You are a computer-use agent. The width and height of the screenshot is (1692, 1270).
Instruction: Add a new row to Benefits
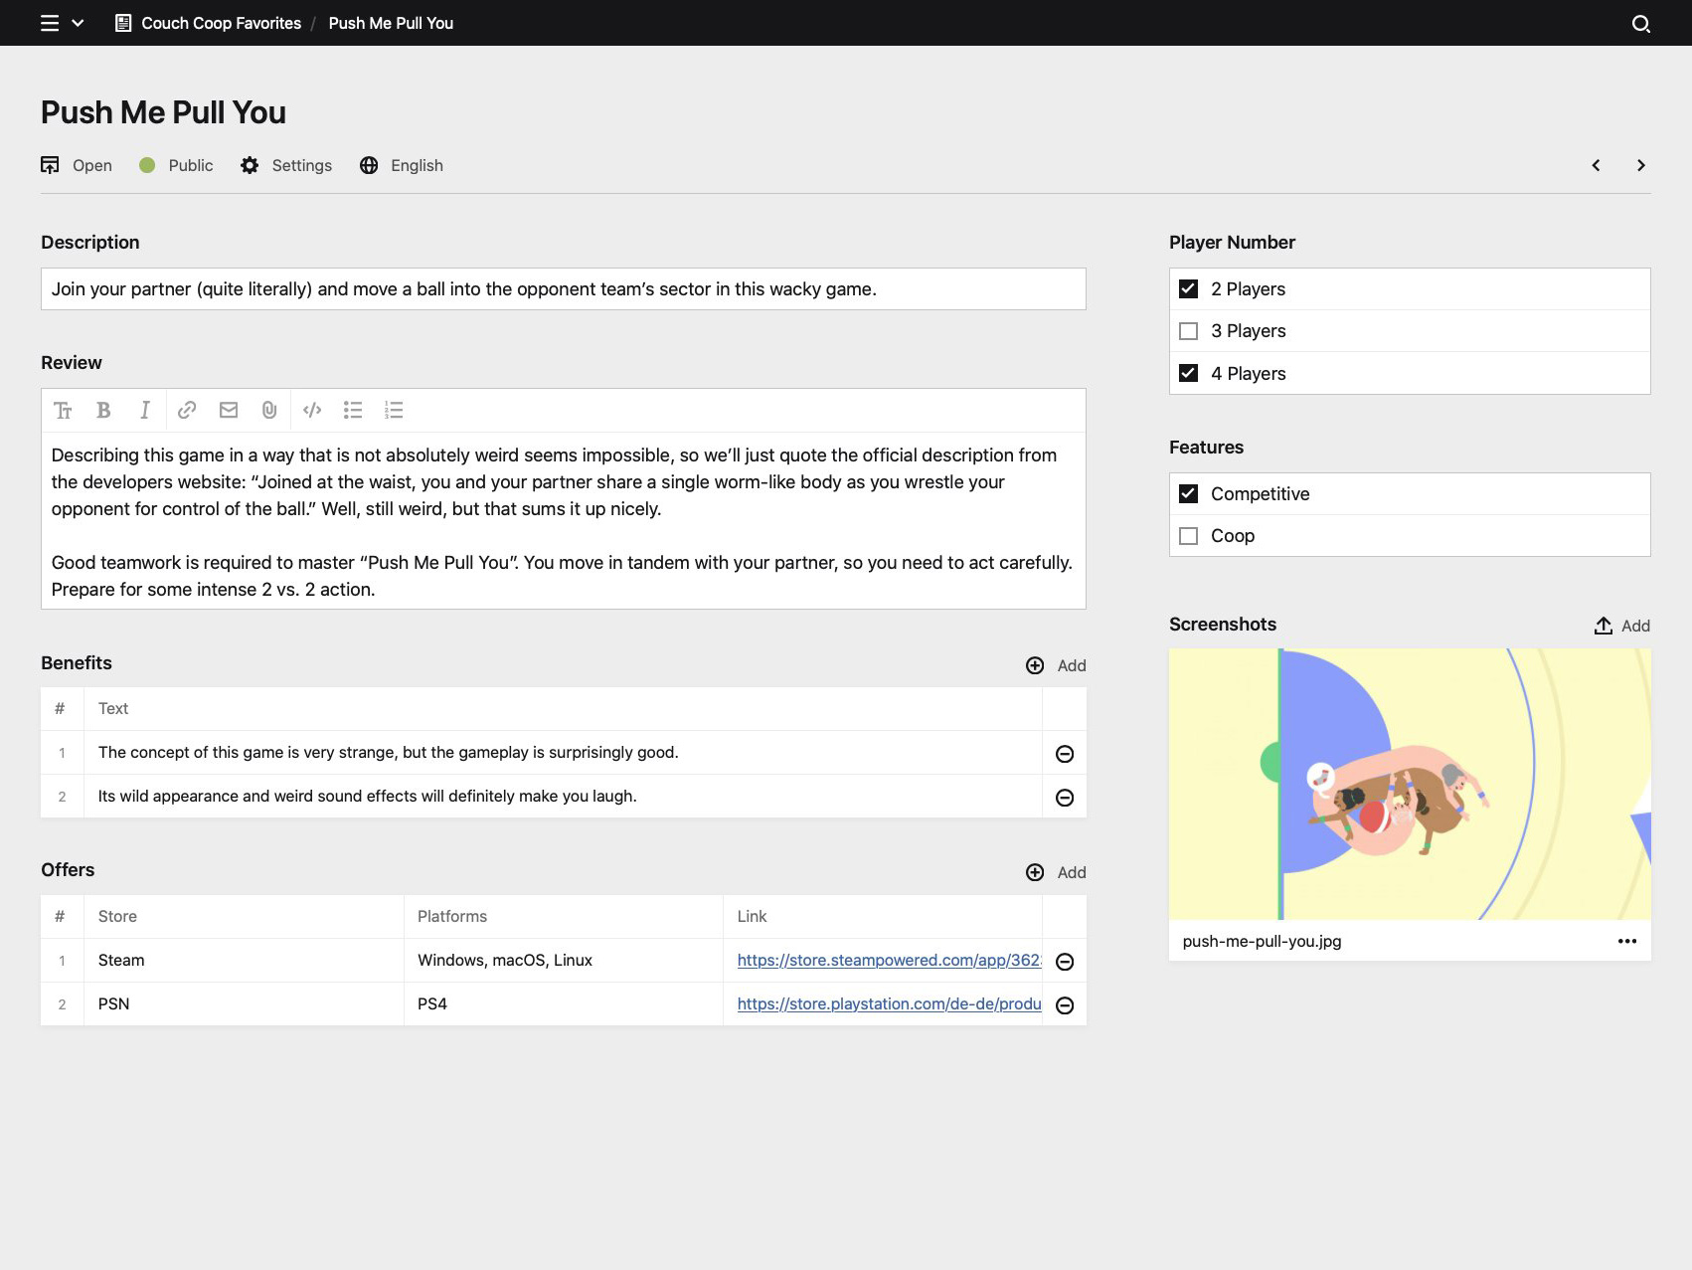[x=1055, y=665]
